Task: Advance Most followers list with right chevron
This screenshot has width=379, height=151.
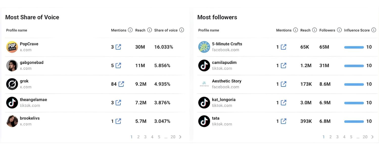Action: tap(372, 137)
